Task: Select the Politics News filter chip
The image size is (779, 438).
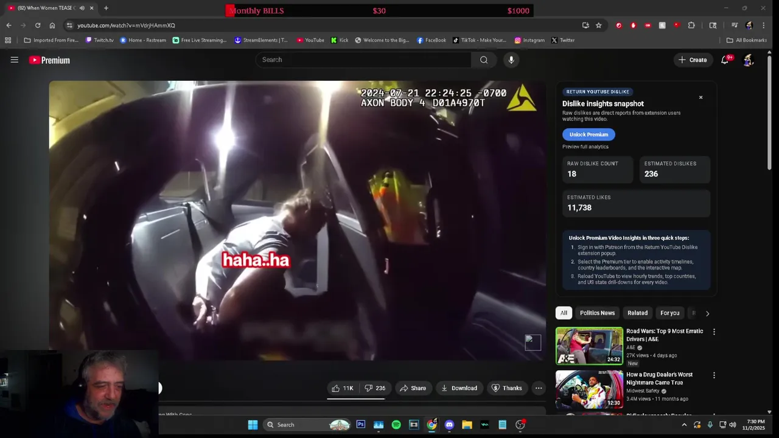Action: tap(597, 313)
